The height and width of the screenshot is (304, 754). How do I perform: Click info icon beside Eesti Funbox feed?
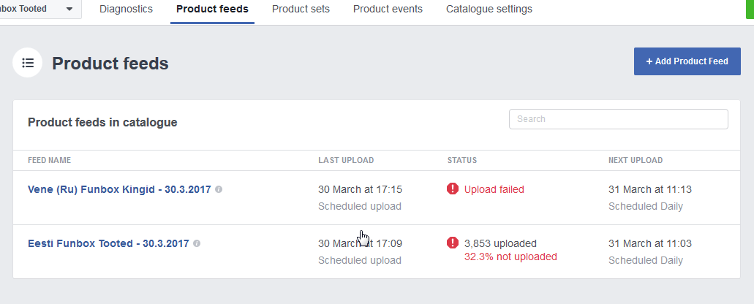(x=197, y=243)
